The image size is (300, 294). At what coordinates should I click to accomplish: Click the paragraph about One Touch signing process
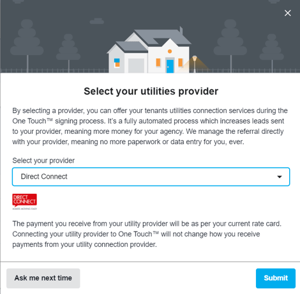[150, 126]
